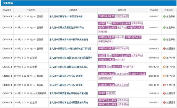177x108 pixels.
Task: Click 车载互联故障 tag in row 436174
Action: point(105,41)
